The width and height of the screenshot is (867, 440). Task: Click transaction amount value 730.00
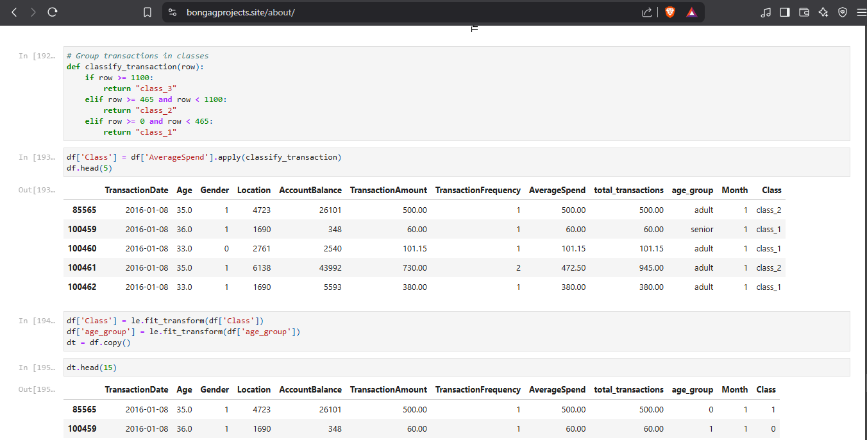point(414,267)
